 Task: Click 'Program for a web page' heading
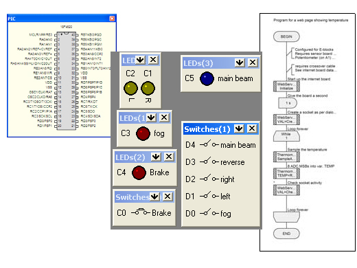coord(311,21)
